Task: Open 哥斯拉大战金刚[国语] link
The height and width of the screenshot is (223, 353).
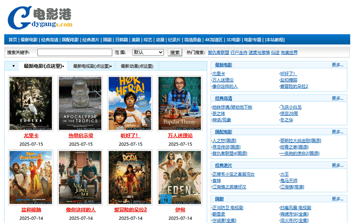Action: 300,141
